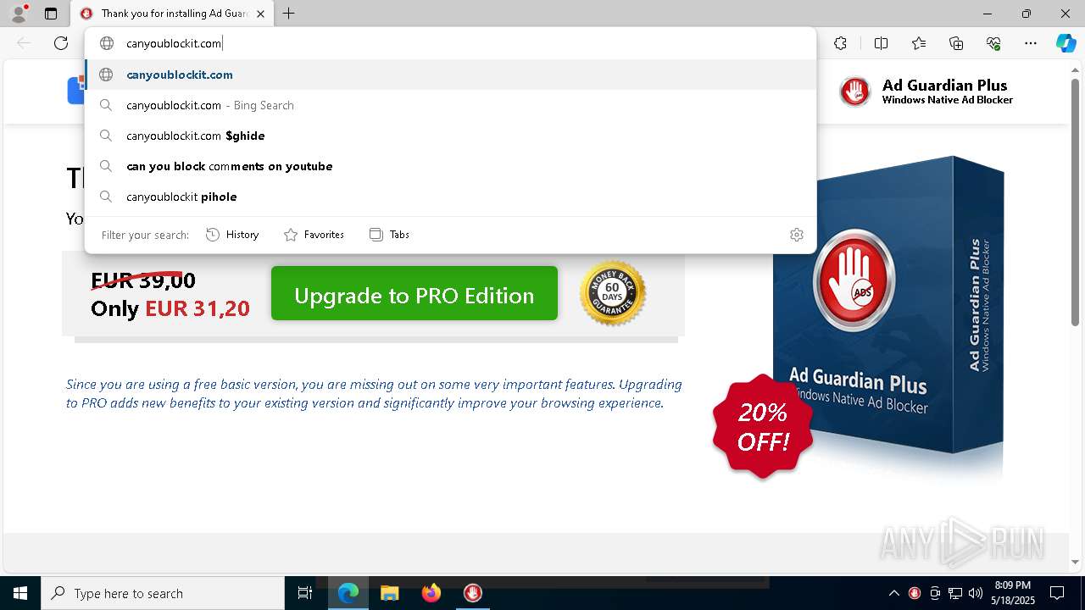This screenshot has height=610, width=1085.
Task: Click the Upgrade to PRO Edition button
Action: click(x=415, y=294)
